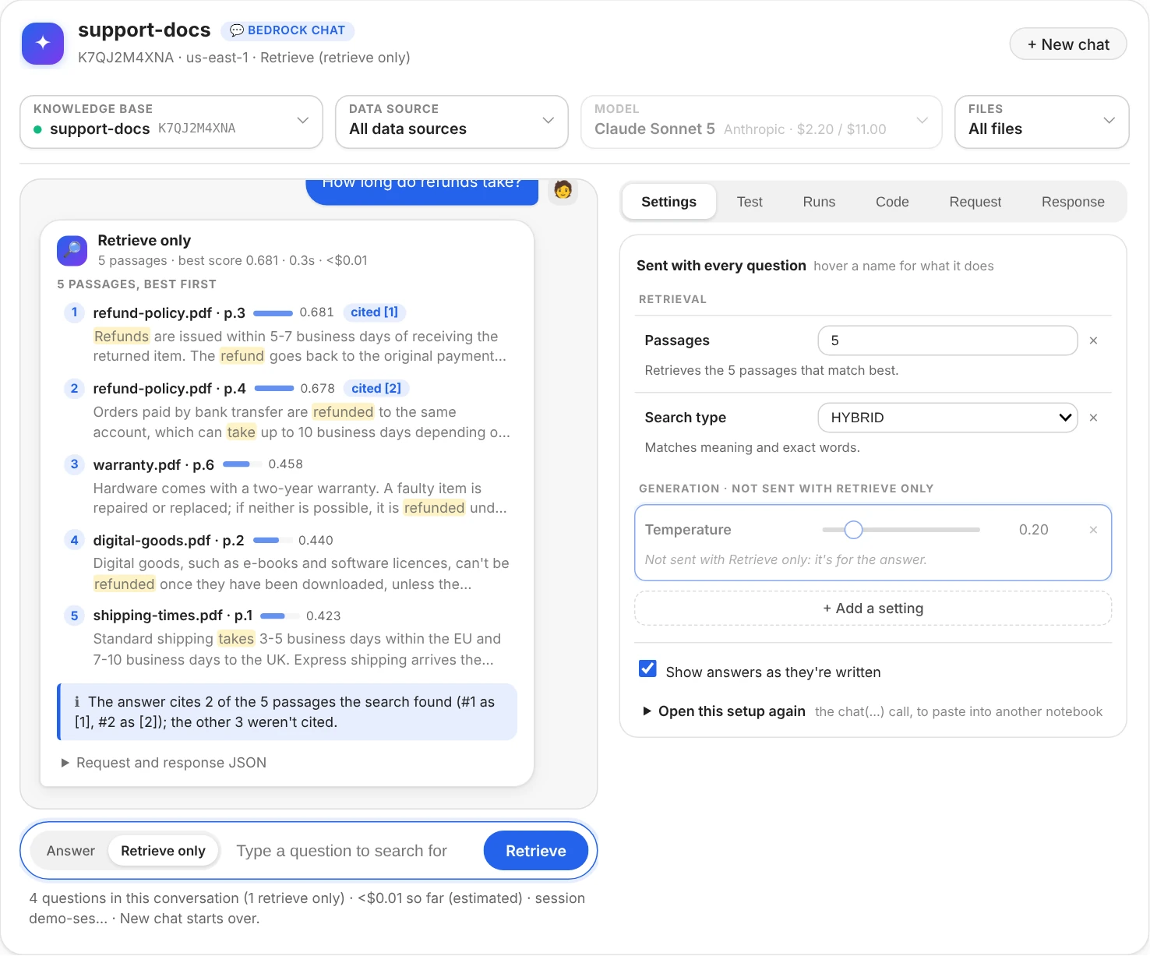Open the Knowledge Base dropdown

[171, 122]
